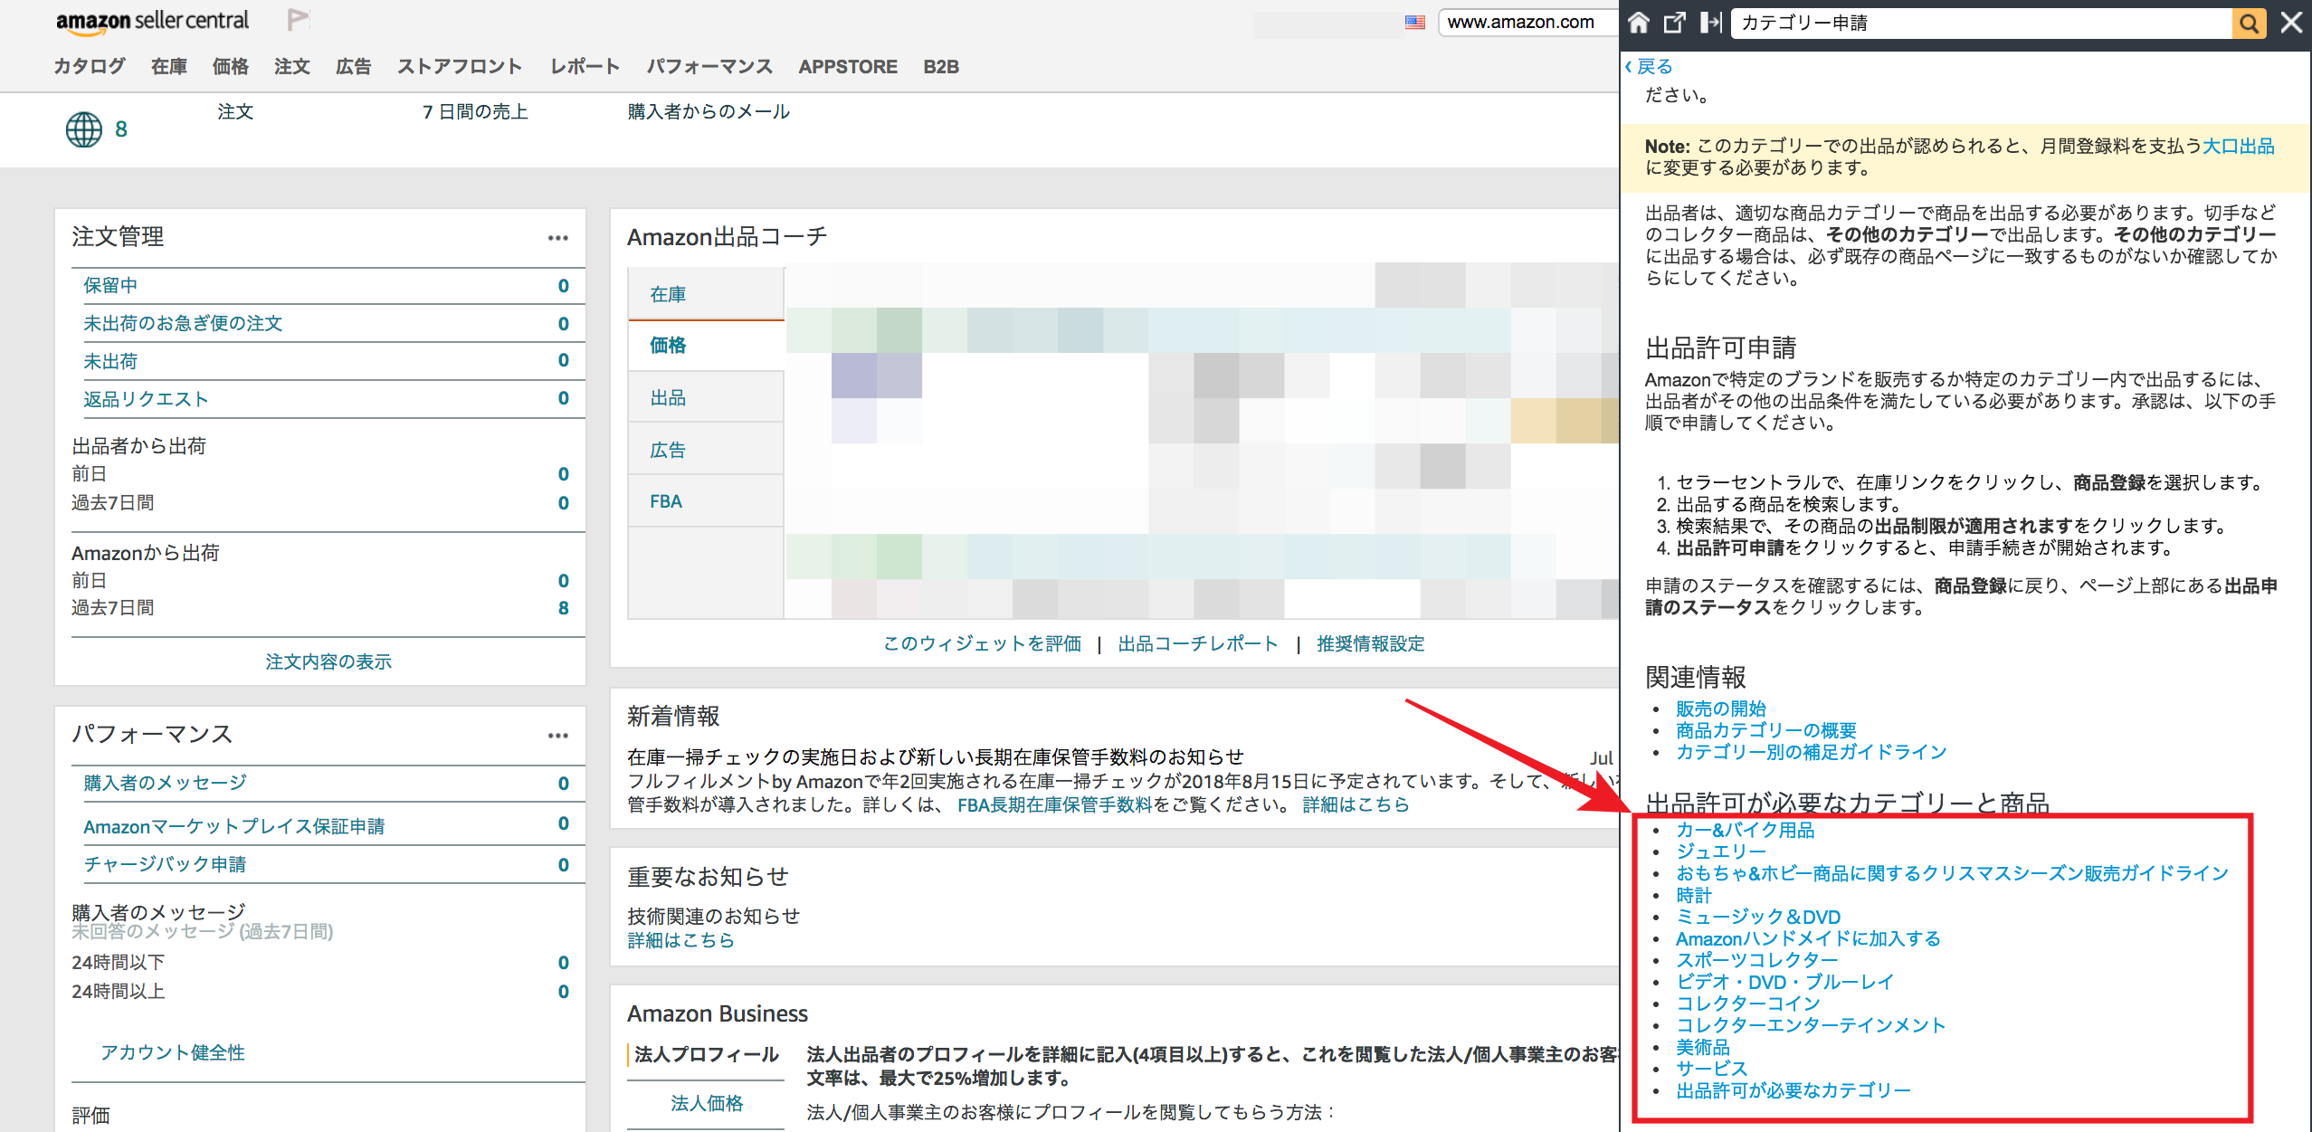Select the FBA tab in 出品コーチ
Viewport: 2312px width, 1132px height.
[706, 501]
